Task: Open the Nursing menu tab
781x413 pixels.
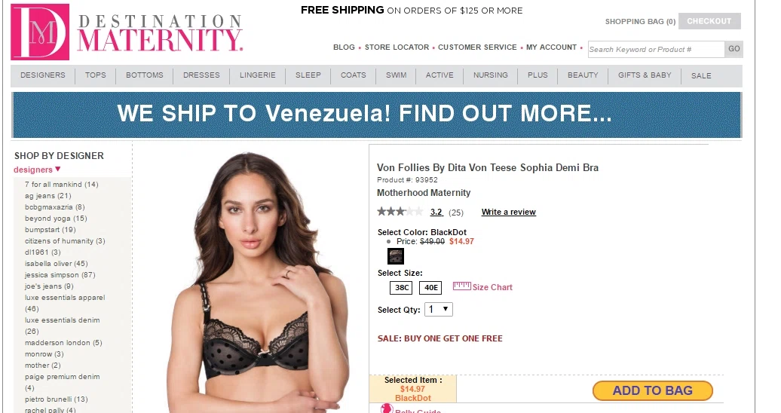Action: pyautogui.click(x=491, y=75)
